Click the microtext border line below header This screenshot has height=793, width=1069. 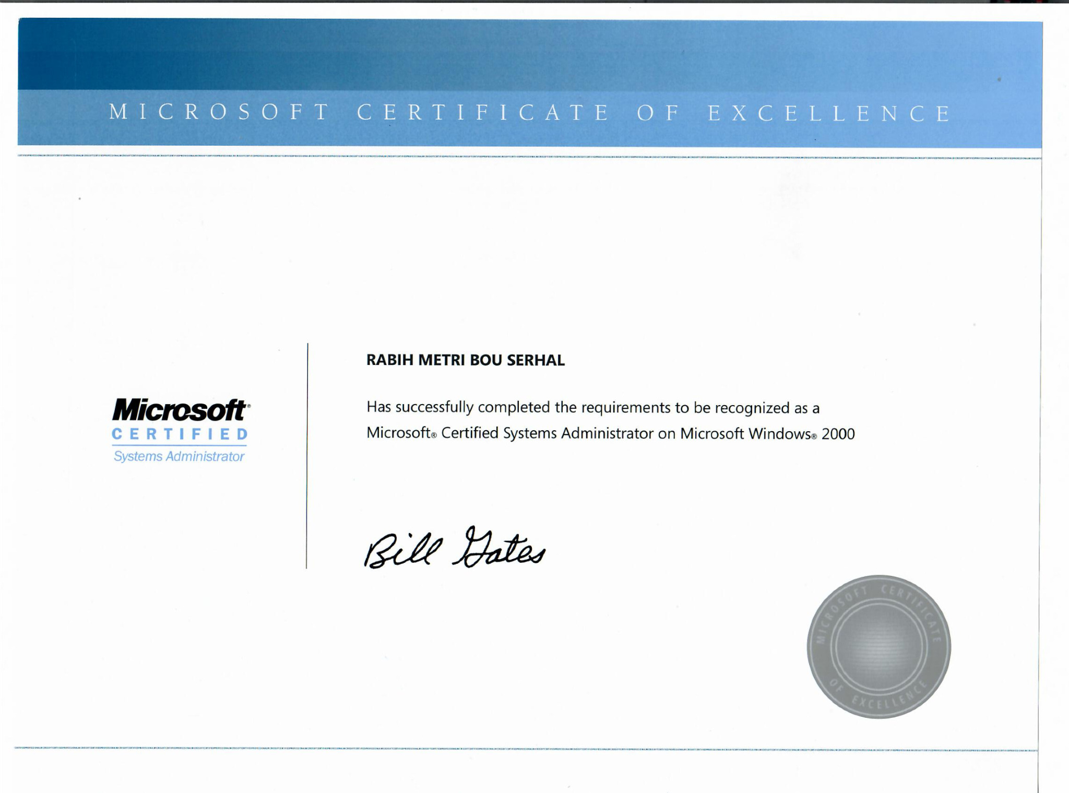coord(529,157)
